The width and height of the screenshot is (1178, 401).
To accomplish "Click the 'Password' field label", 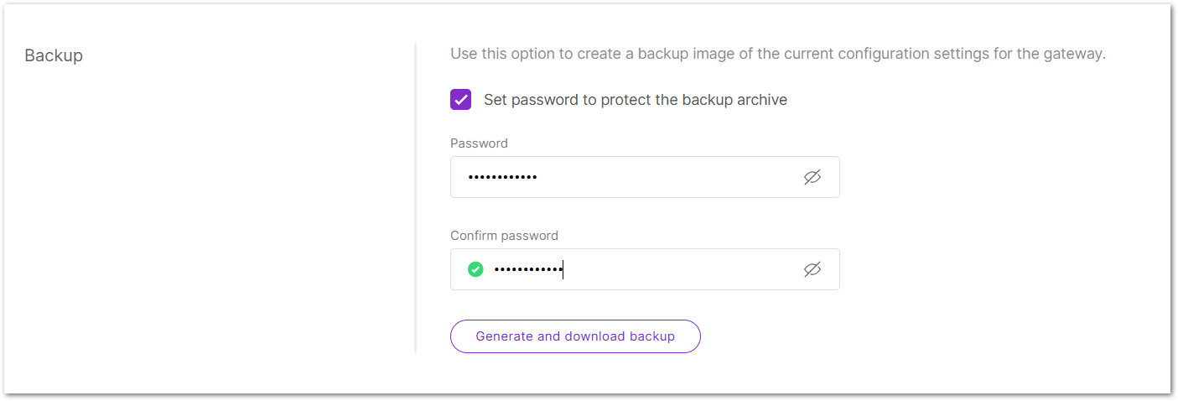I will [479, 143].
